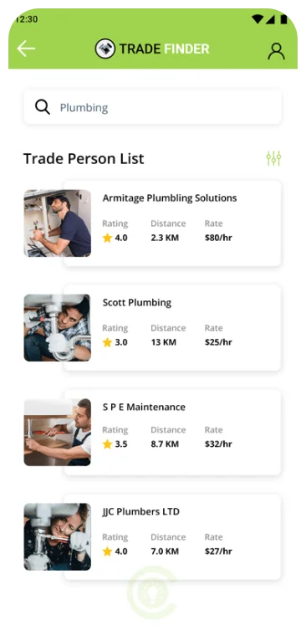
Task: Tap the search magnifier icon
Action: pos(43,107)
